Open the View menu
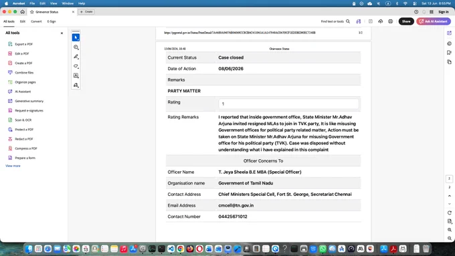 (54, 3)
